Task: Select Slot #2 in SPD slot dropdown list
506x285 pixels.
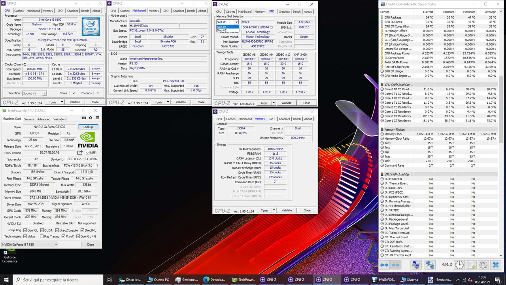Action: click(227, 30)
